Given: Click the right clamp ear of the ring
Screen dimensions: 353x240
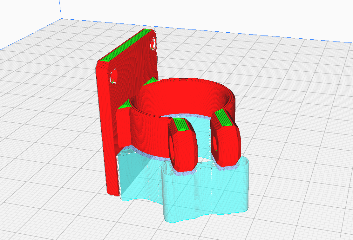Looking at the screenshot, I should pos(225,137).
